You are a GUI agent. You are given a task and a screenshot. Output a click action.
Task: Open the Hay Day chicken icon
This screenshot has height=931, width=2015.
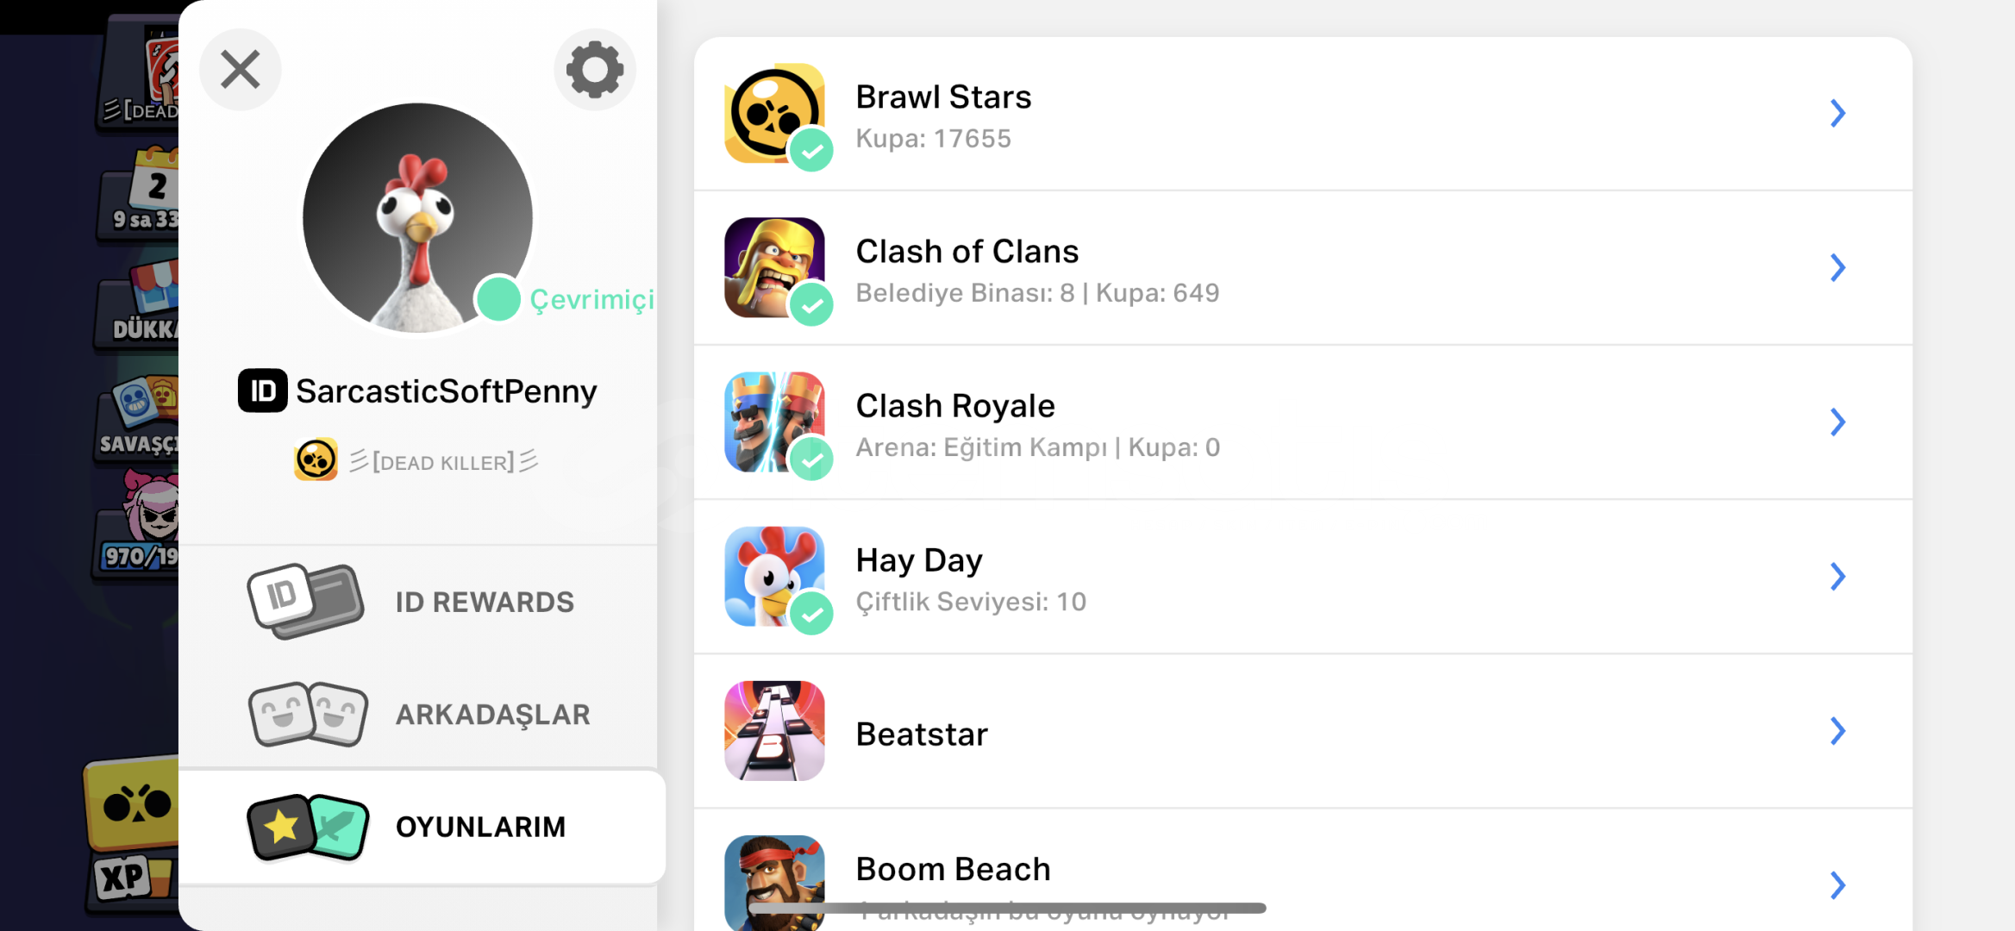[x=774, y=576]
